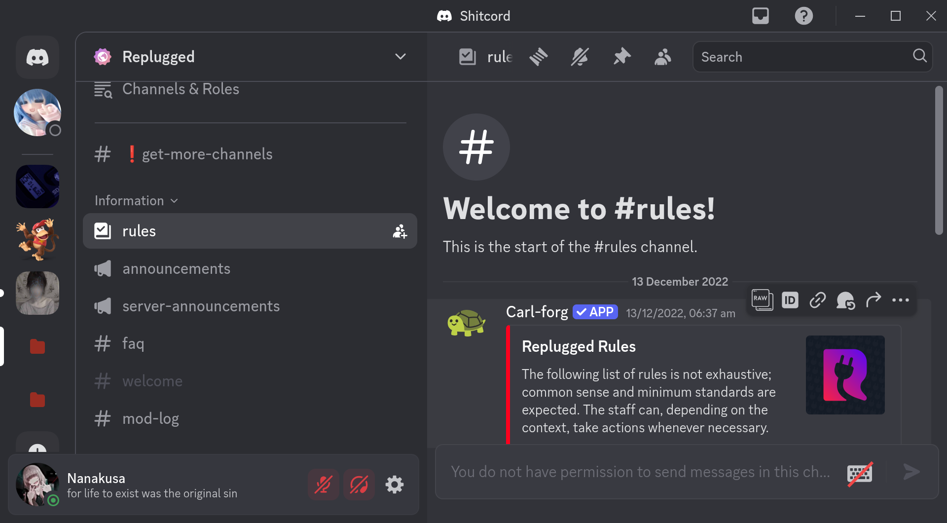Viewport: 947px width, 523px height.
Task: Open the announcements channel
Action: pos(250,269)
